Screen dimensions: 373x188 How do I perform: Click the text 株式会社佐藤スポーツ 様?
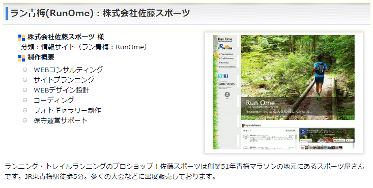tap(66, 37)
